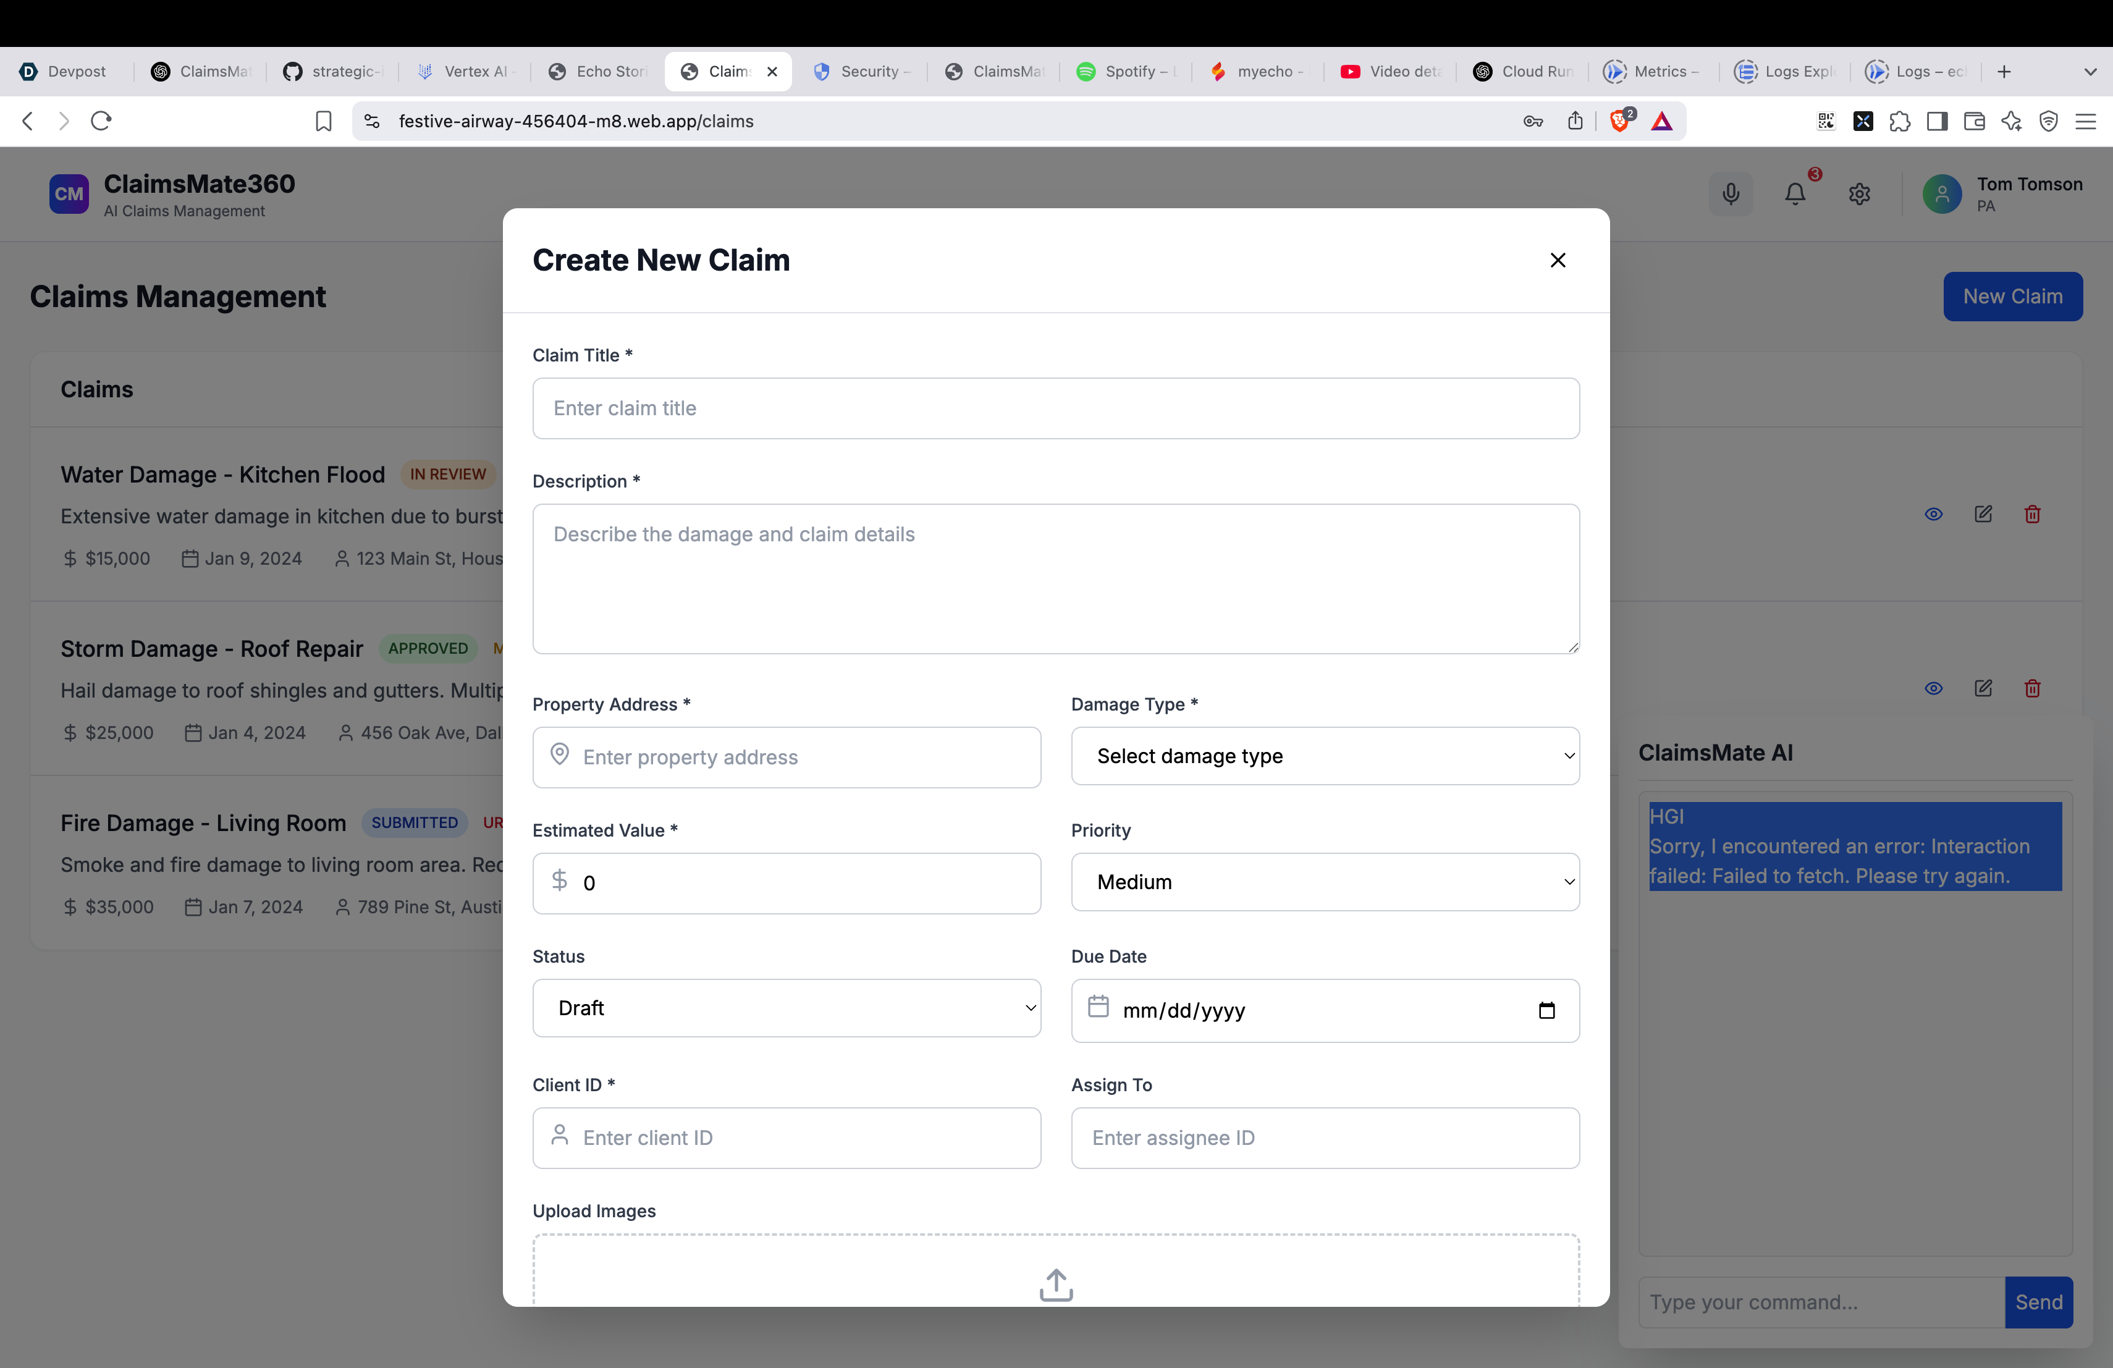View the Water Damage claim details

tap(1933, 514)
